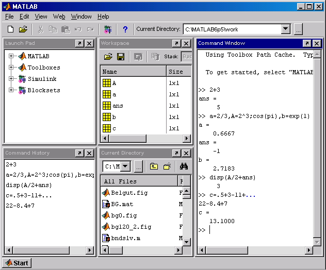Click the Undo arrow icon
Image resolution: width=326 pixels, height=270 pixels.
78,29
